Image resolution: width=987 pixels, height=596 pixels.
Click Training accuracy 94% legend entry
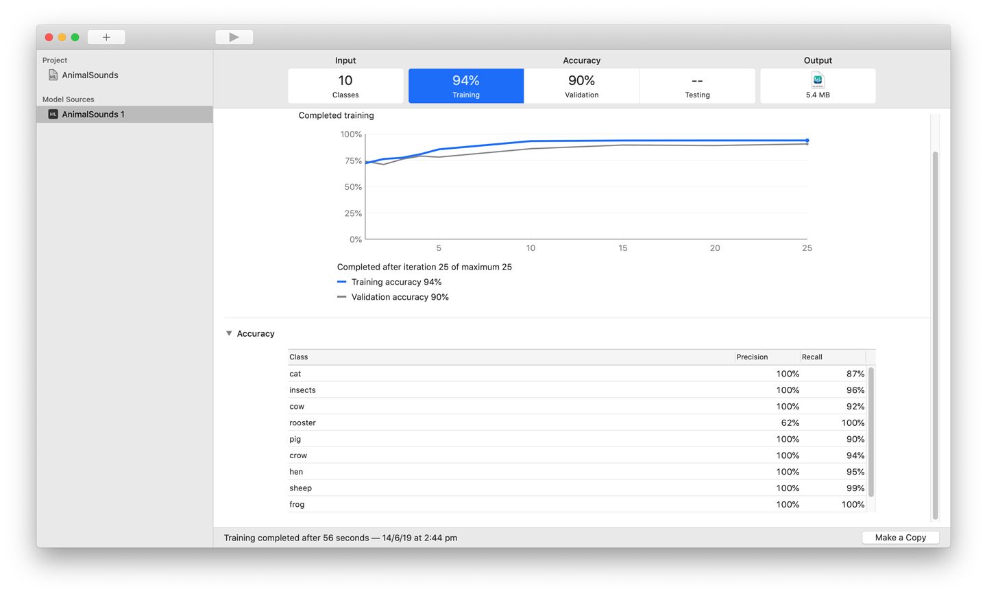click(x=389, y=282)
